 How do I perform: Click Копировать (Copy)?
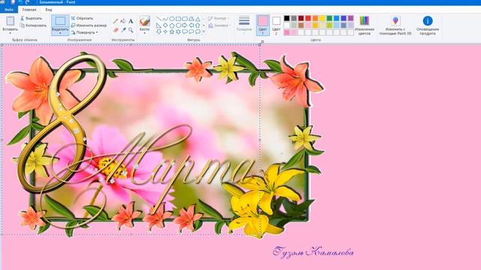(x=33, y=25)
